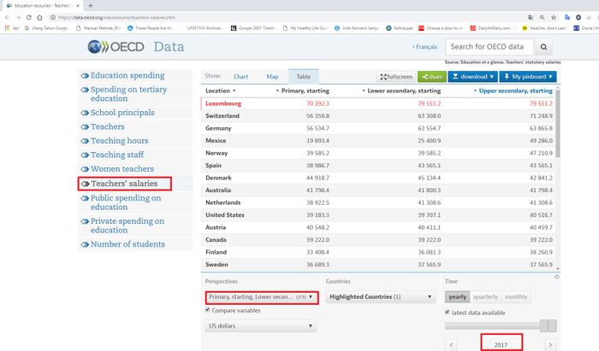
Task: Open the Education spending indicator
Action: click(x=128, y=75)
